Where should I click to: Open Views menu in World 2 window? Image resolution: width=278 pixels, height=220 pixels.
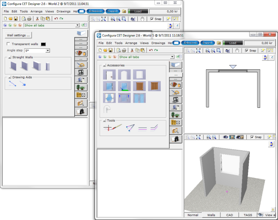50,12
